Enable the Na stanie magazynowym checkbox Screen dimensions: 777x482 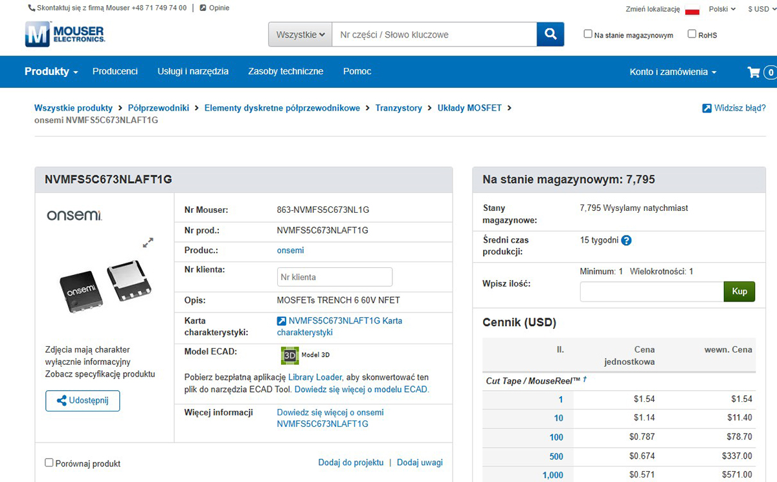pos(588,34)
